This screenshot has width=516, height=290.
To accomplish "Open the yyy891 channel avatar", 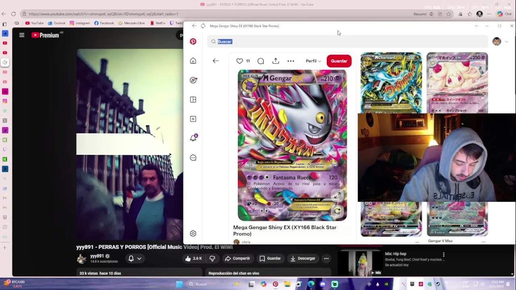I will tap(82, 259).
